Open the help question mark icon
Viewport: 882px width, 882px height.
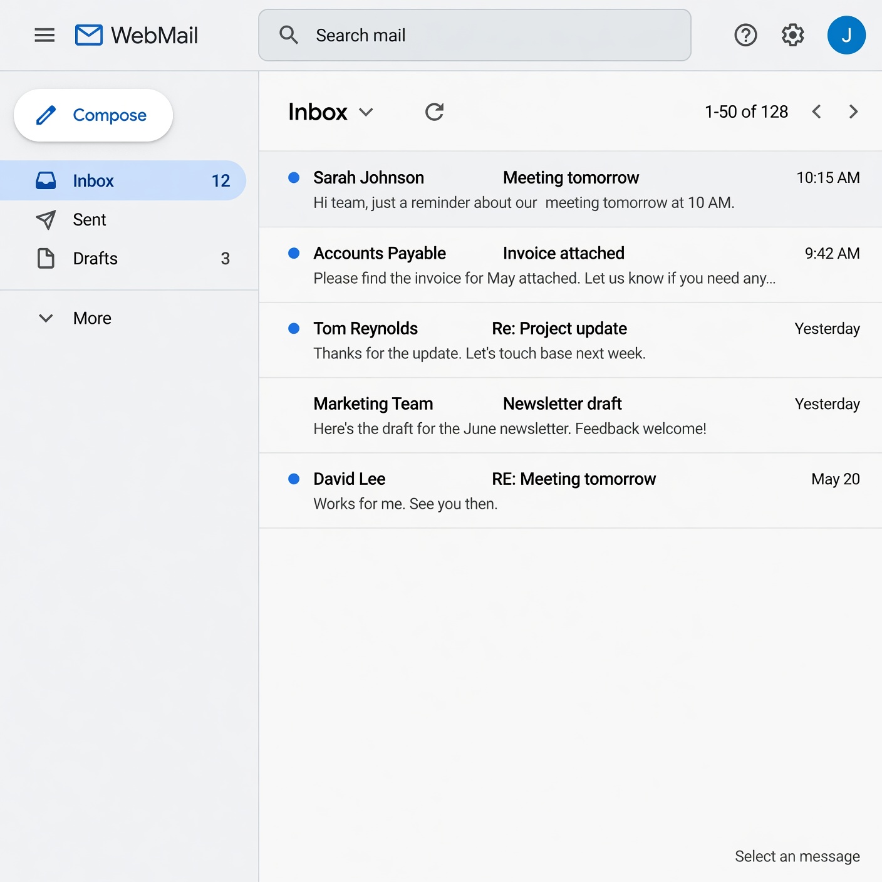tap(745, 35)
